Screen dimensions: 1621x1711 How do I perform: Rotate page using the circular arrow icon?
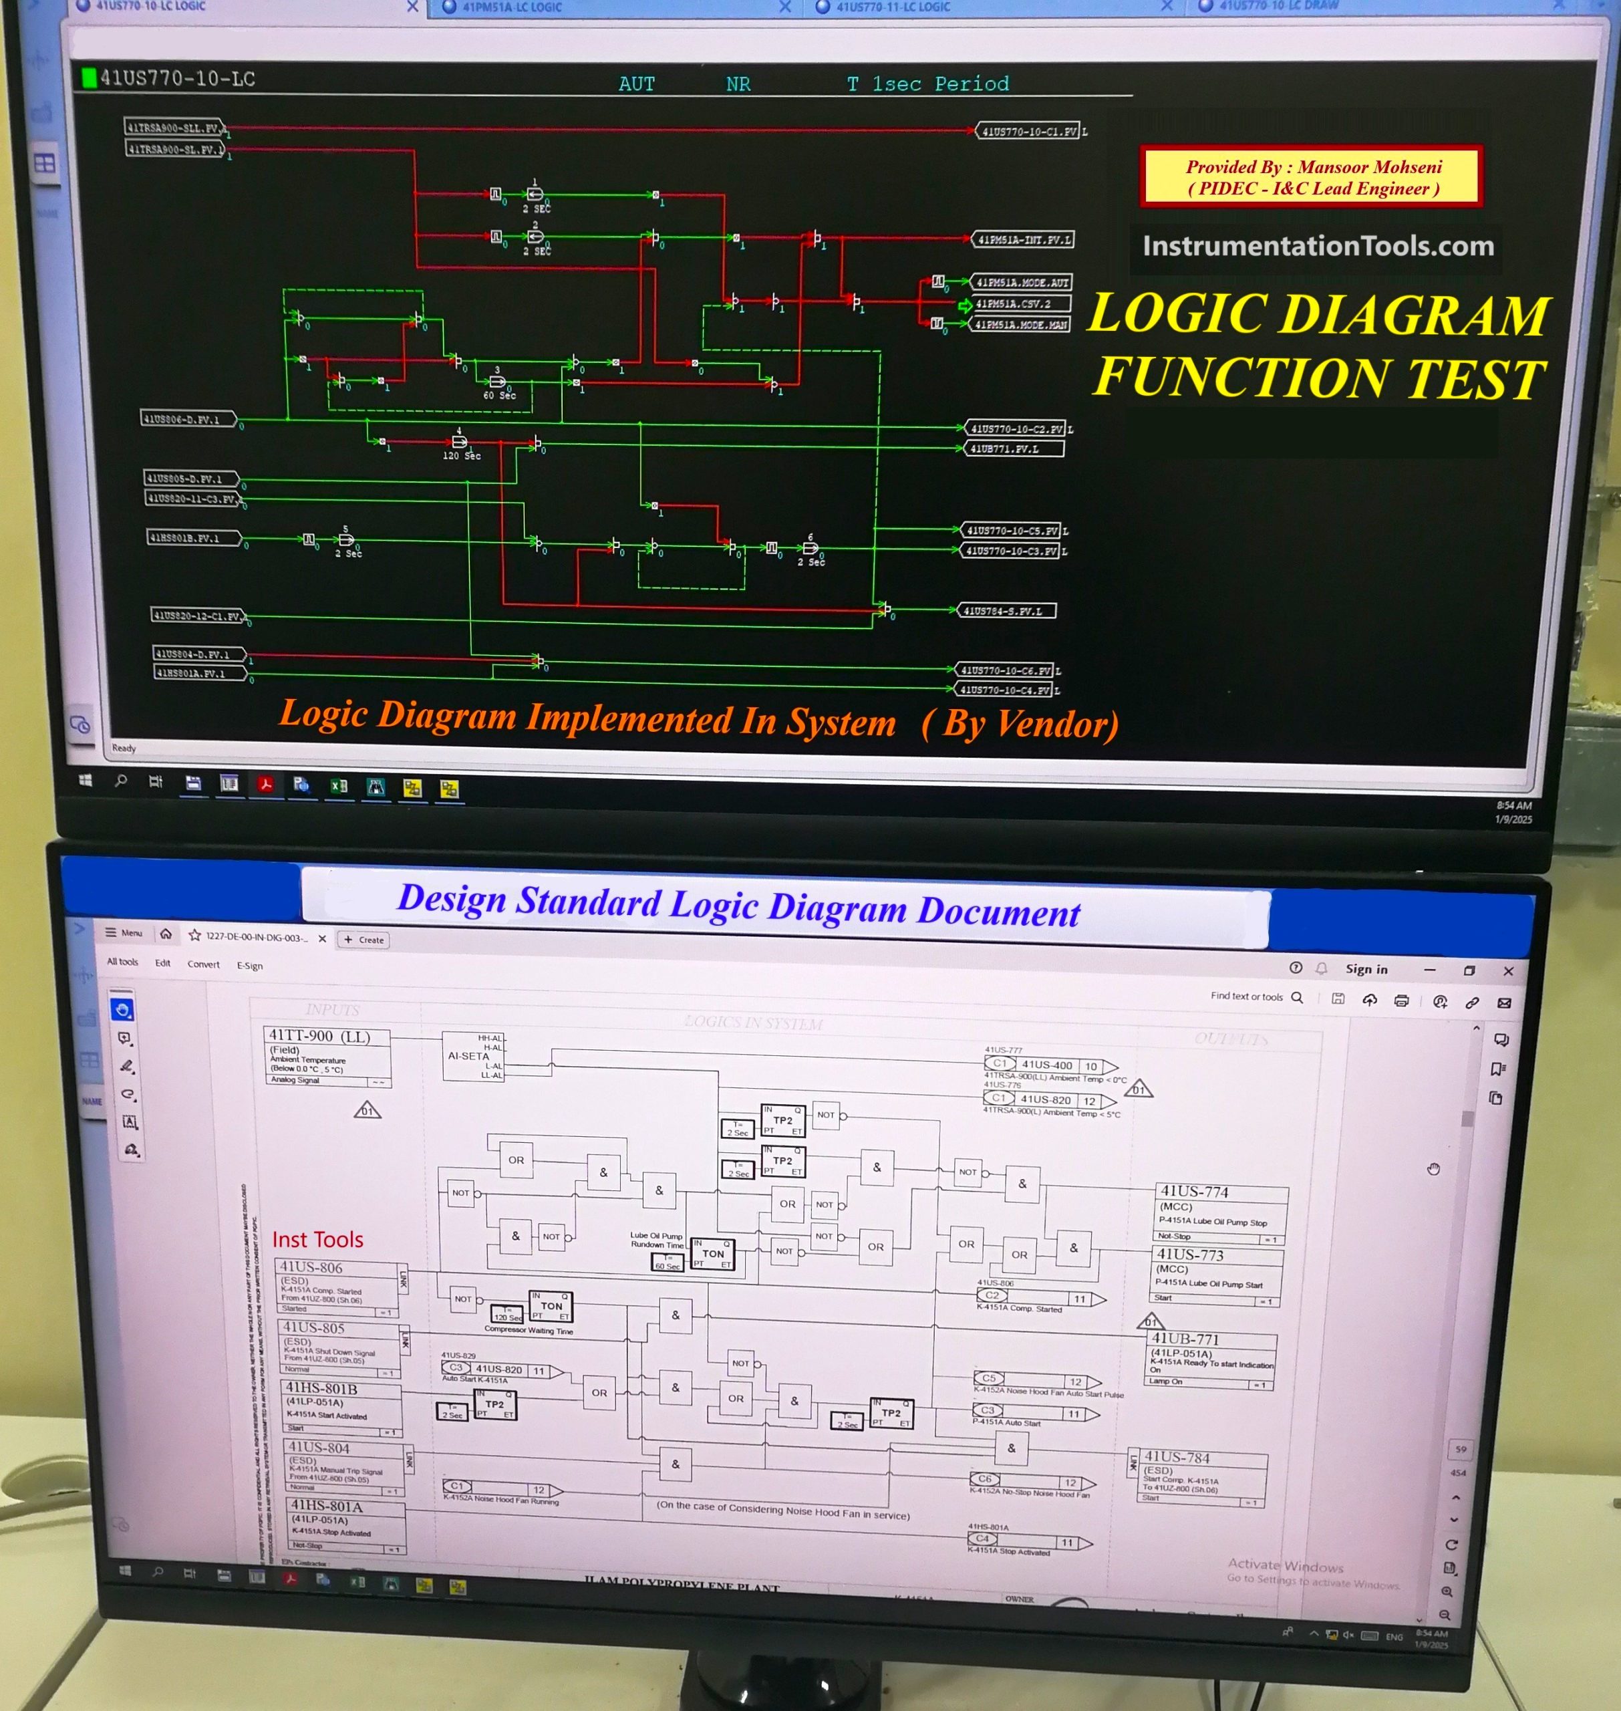(x=1452, y=1544)
